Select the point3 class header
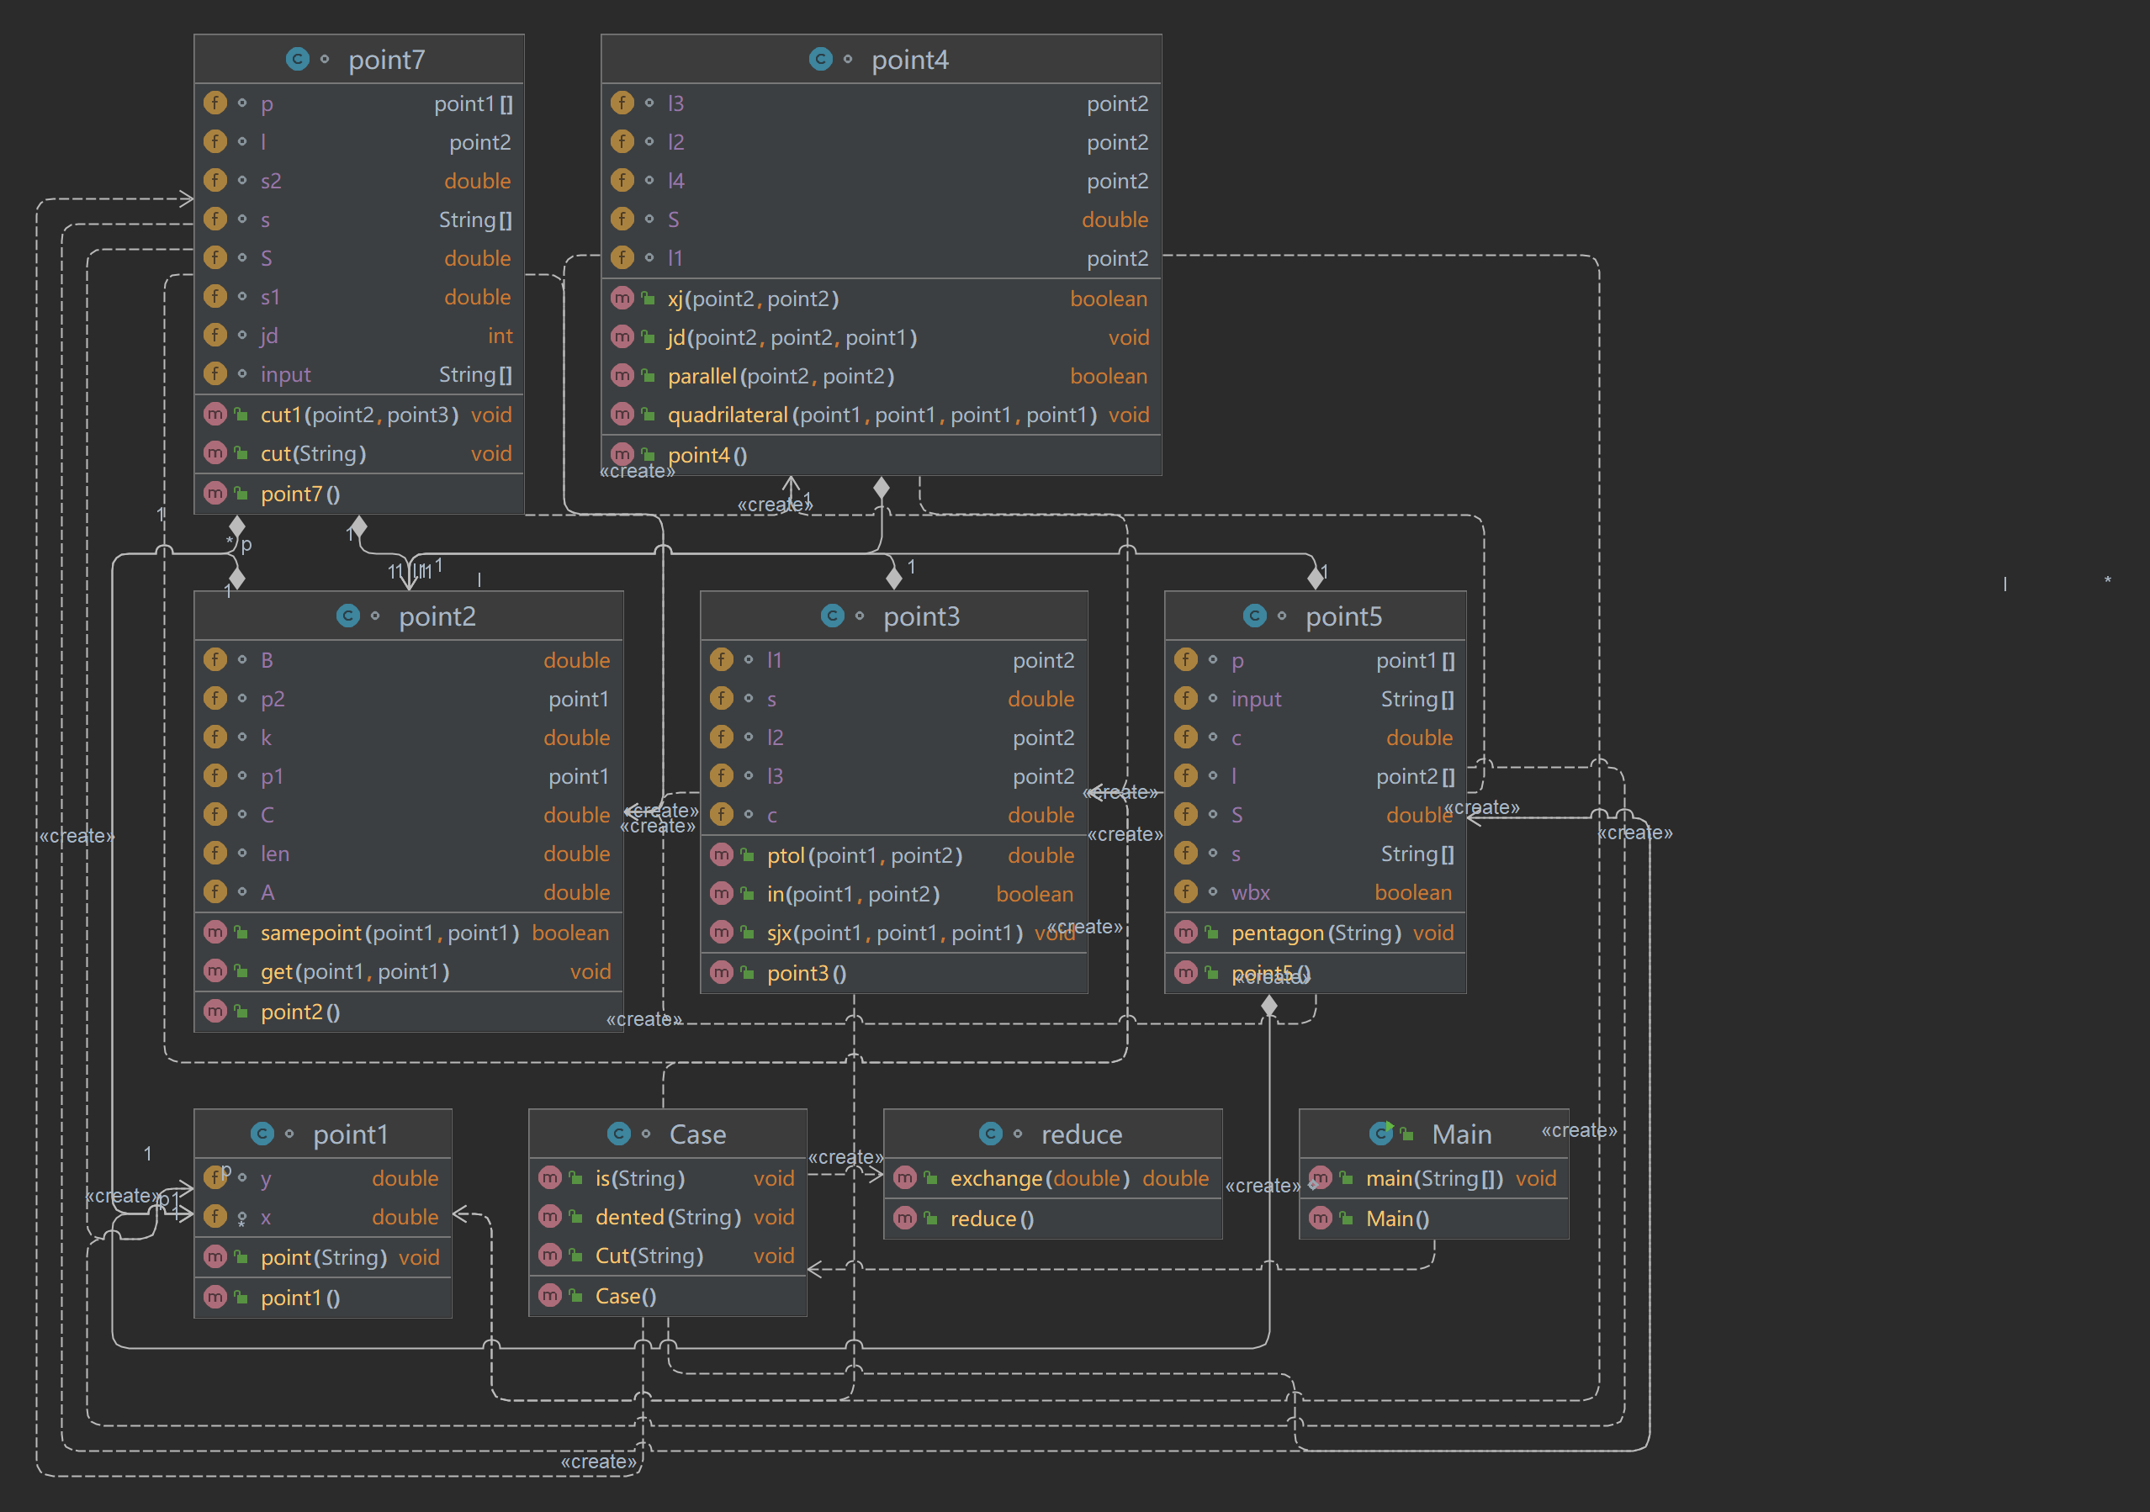 (x=893, y=615)
